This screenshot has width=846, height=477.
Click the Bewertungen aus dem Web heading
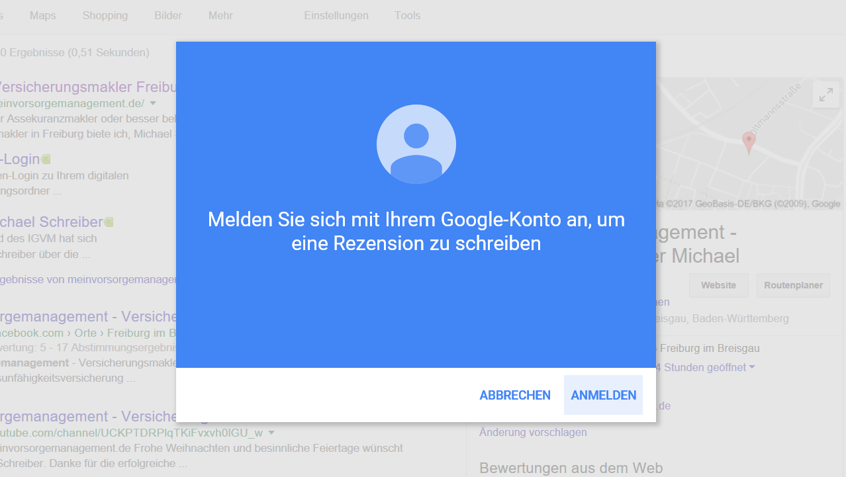point(571,468)
